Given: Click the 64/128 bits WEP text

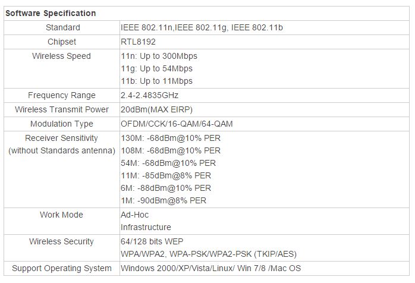Looking at the screenshot, I should click(x=152, y=241).
